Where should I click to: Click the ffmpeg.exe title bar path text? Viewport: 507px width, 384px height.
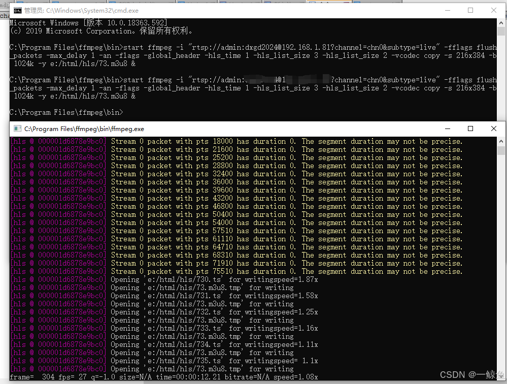[x=84, y=129]
